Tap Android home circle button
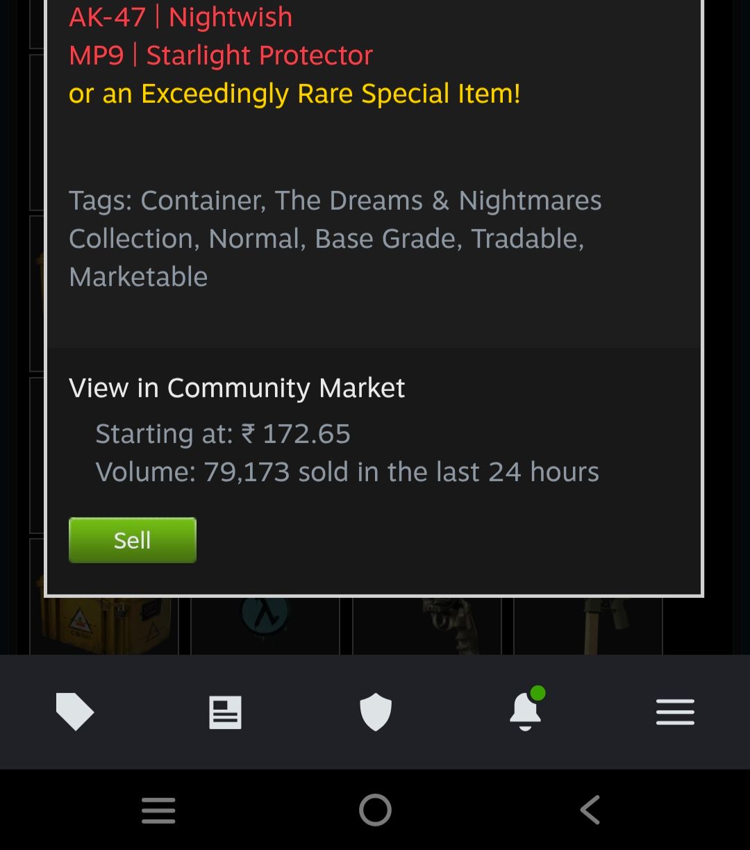 375,810
